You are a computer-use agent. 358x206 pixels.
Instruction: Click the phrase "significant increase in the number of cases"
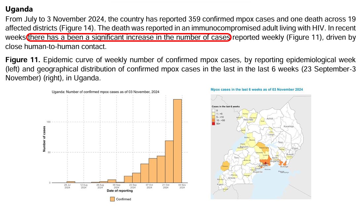pyautogui.click(x=160, y=37)
